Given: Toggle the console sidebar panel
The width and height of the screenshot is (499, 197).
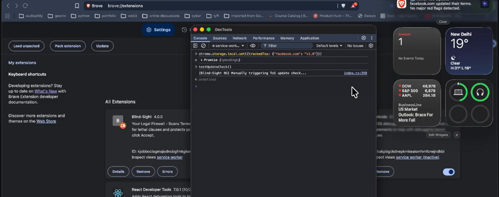Looking at the screenshot, I should click(195, 46).
